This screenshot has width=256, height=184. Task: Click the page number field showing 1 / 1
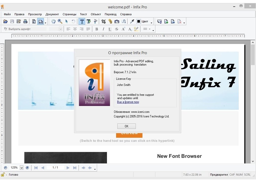[x=55, y=168]
